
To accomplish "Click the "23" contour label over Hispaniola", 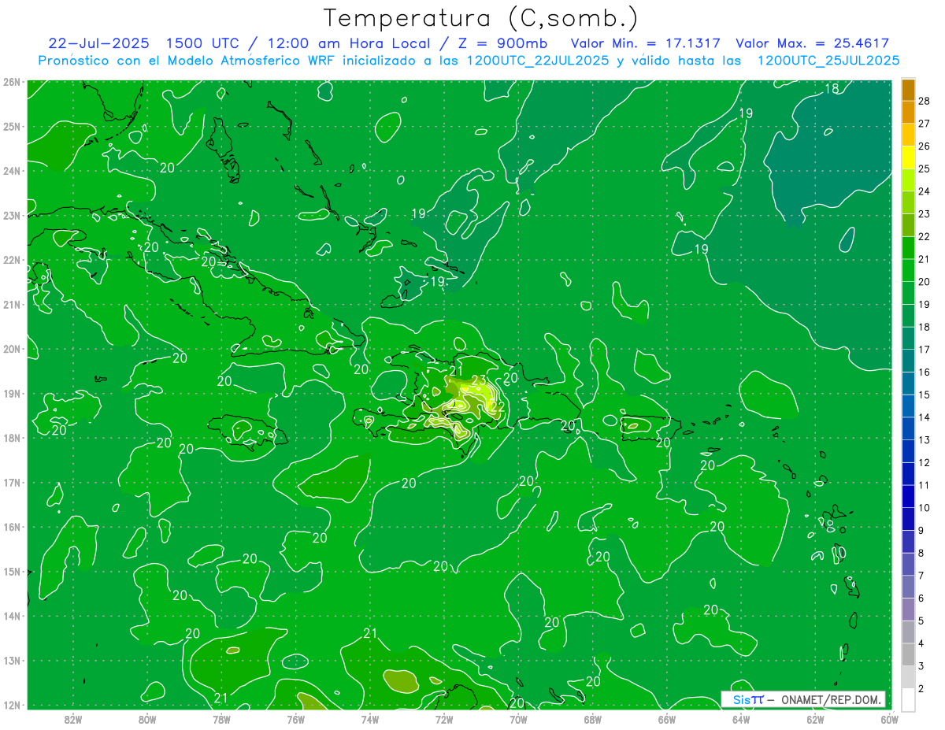I will click(479, 381).
